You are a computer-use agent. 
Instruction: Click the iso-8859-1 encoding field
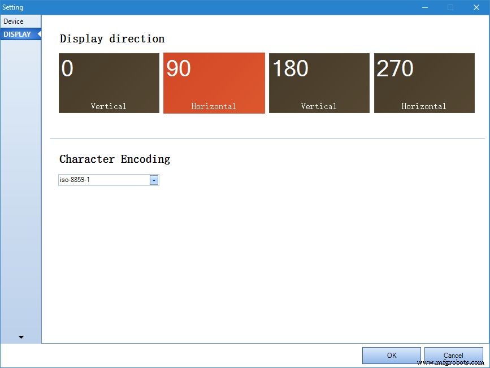coord(102,180)
